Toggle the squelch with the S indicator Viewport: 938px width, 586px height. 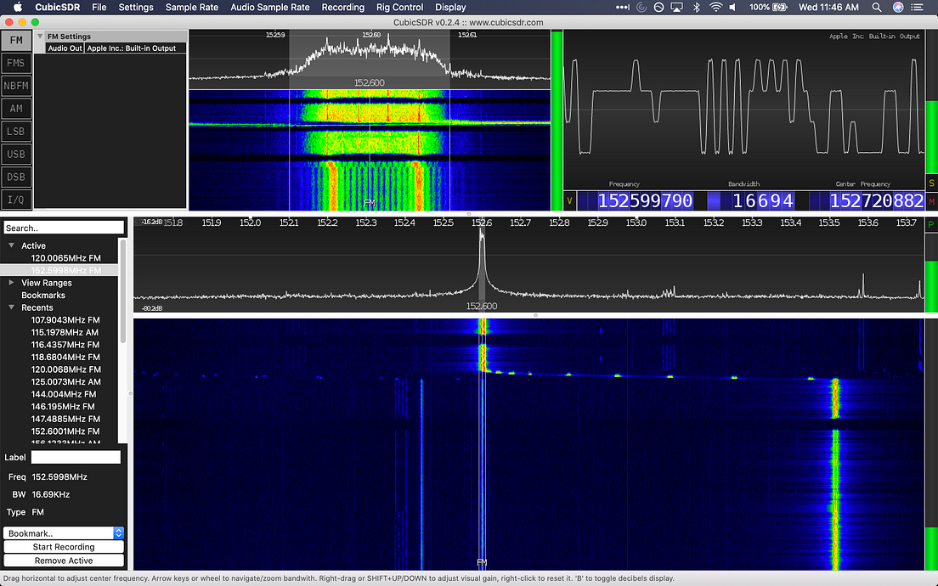click(931, 182)
